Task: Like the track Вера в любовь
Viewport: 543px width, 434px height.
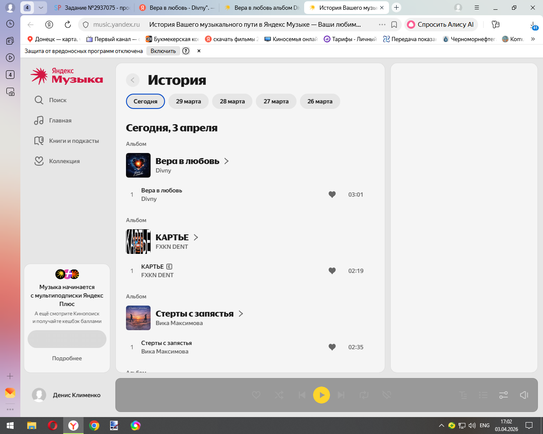Action: pyautogui.click(x=332, y=195)
